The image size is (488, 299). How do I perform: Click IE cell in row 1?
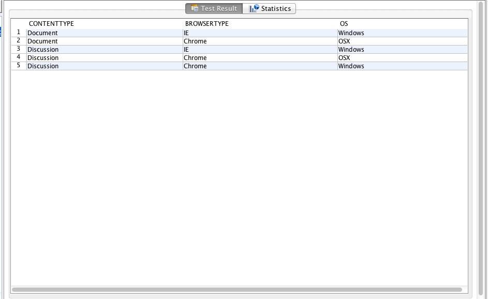[x=260, y=33]
